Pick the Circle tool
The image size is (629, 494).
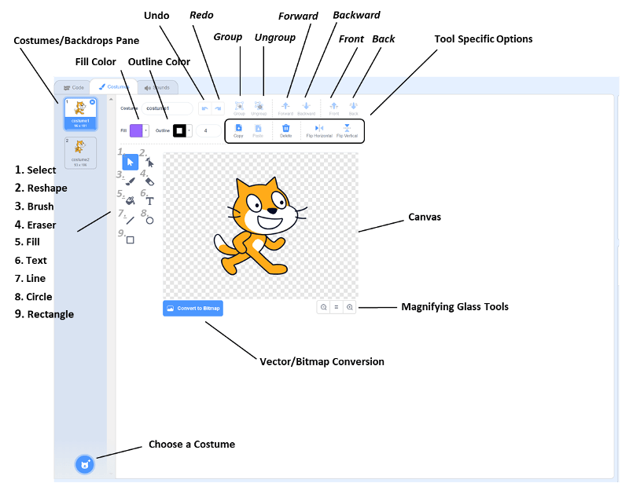click(149, 221)
